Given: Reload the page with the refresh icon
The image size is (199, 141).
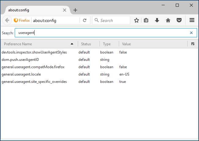Looking at the screenshot, I should 84,20.
